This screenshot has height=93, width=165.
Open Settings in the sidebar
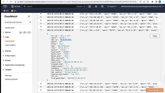8,75
